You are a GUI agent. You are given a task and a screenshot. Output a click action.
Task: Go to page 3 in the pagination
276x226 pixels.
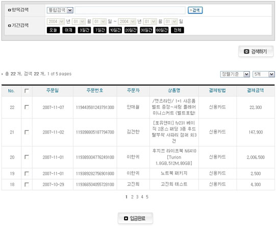tap(137, 197)
